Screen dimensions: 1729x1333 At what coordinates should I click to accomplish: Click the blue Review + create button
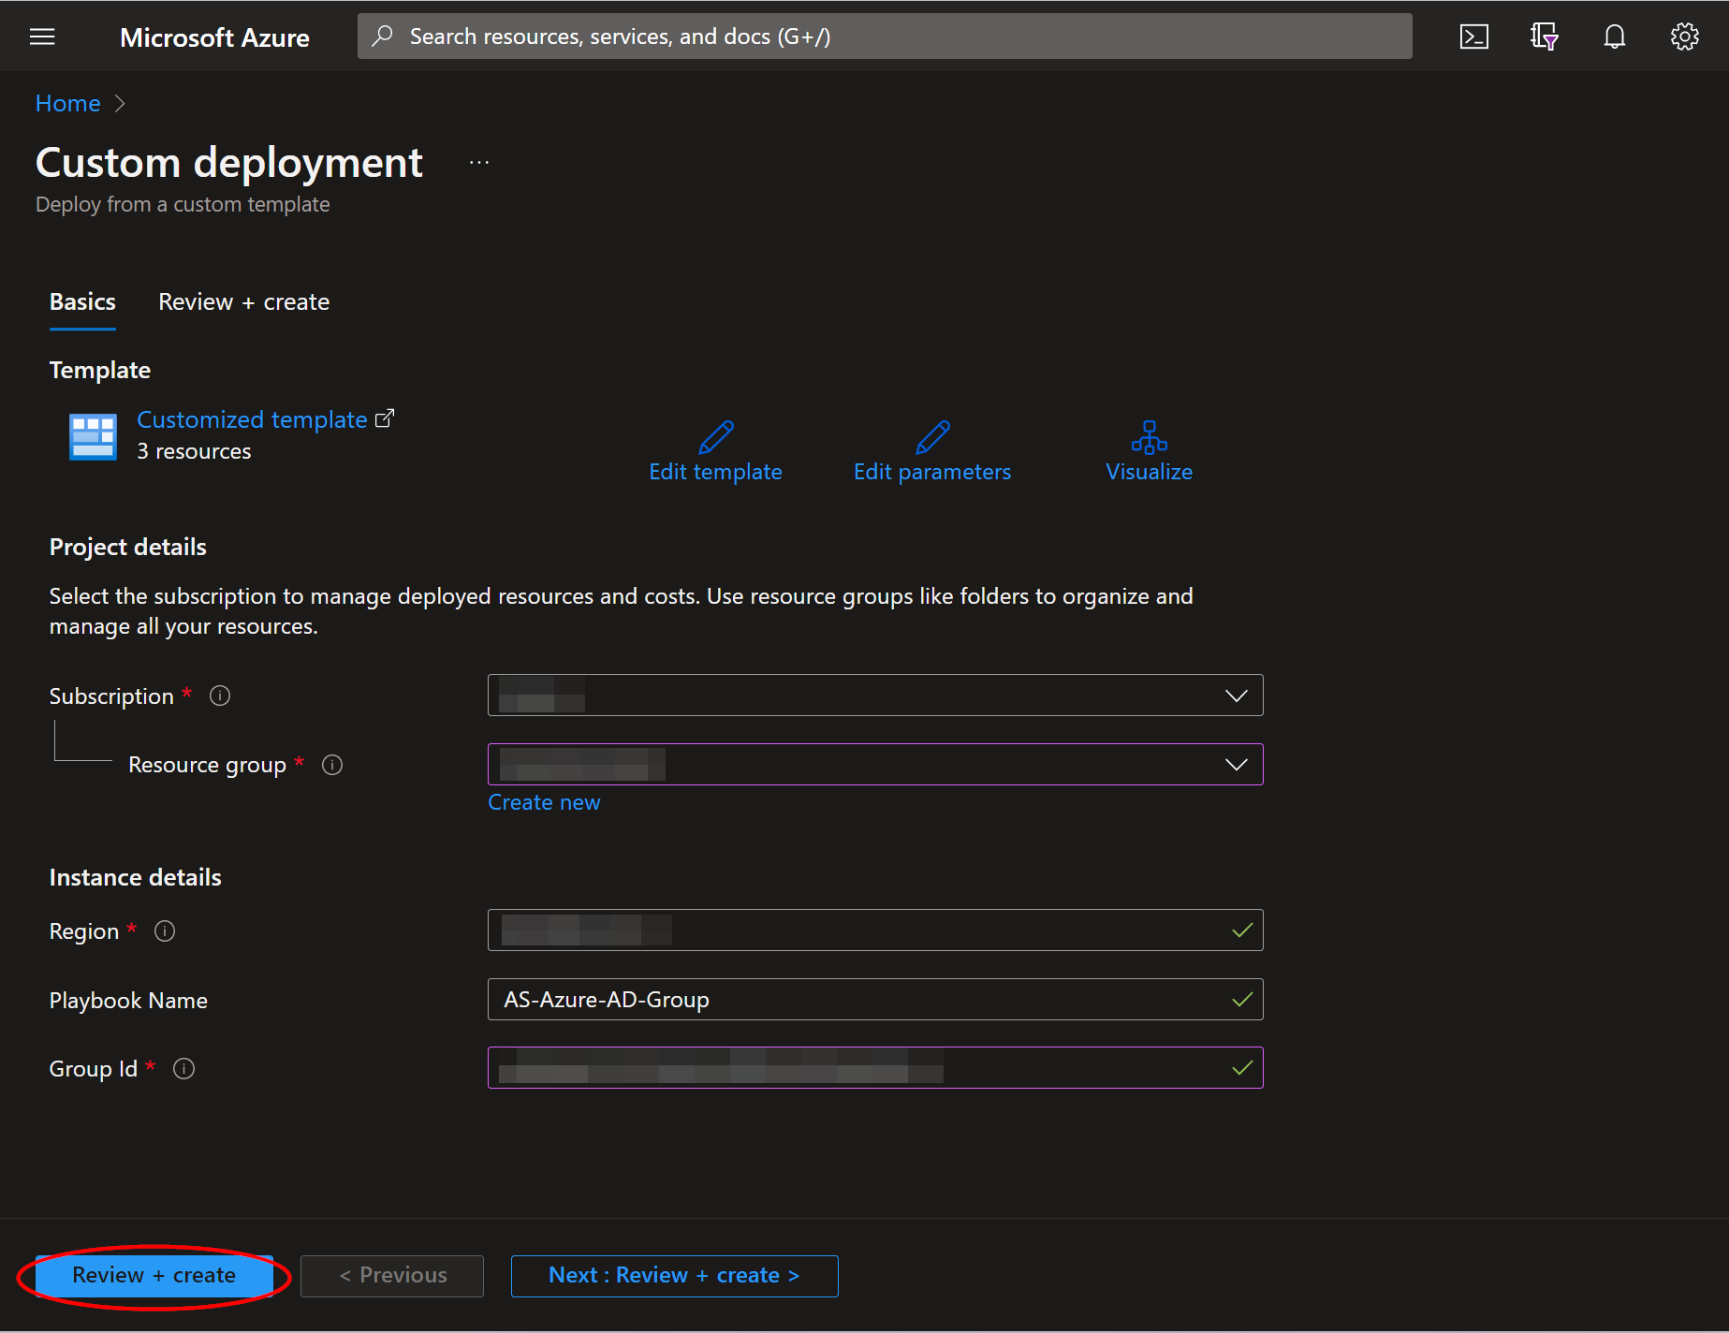tap(154, 1275)
